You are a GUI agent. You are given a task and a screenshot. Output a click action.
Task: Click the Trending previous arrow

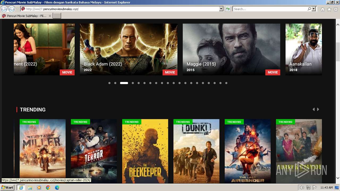[313, 109]
